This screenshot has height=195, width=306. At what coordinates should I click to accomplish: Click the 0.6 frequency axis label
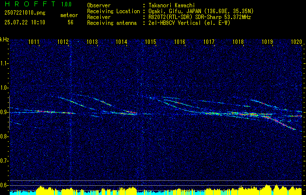pos(4,185)
